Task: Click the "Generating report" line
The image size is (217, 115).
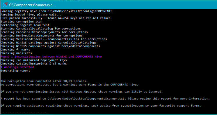Action: (x=15, y=71)
